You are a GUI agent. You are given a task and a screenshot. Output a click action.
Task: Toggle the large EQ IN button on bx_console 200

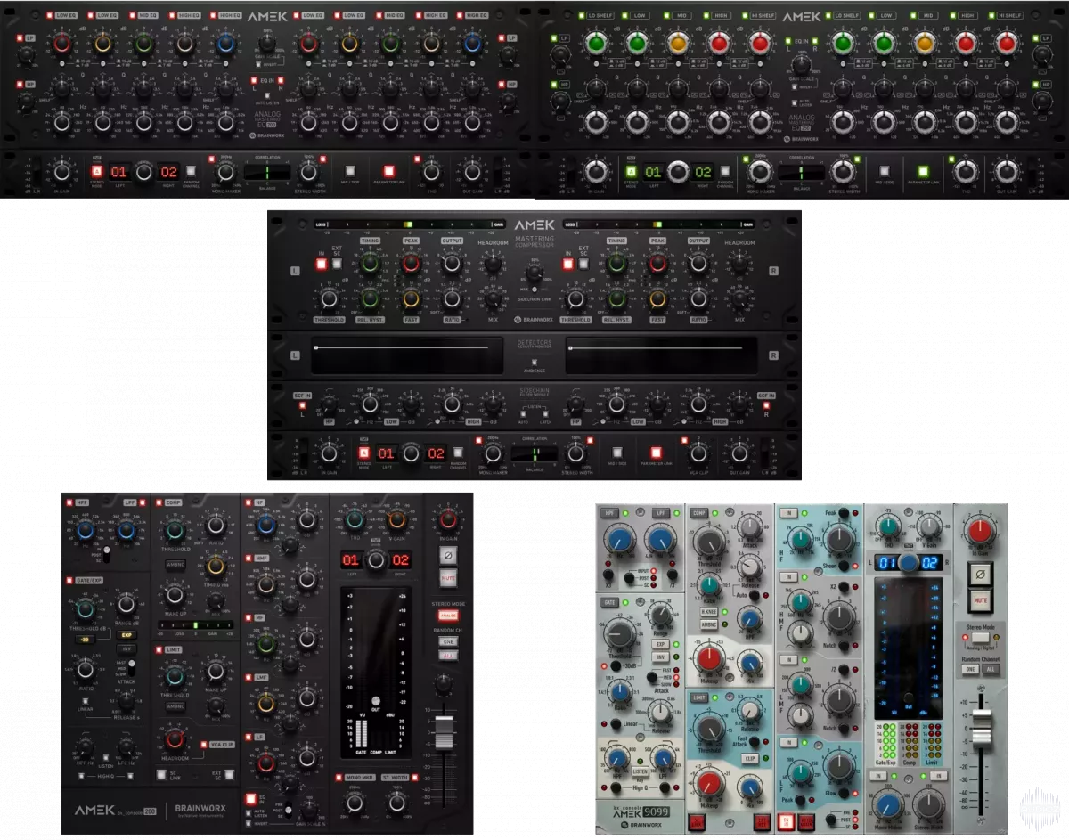(x=250, y=797)
